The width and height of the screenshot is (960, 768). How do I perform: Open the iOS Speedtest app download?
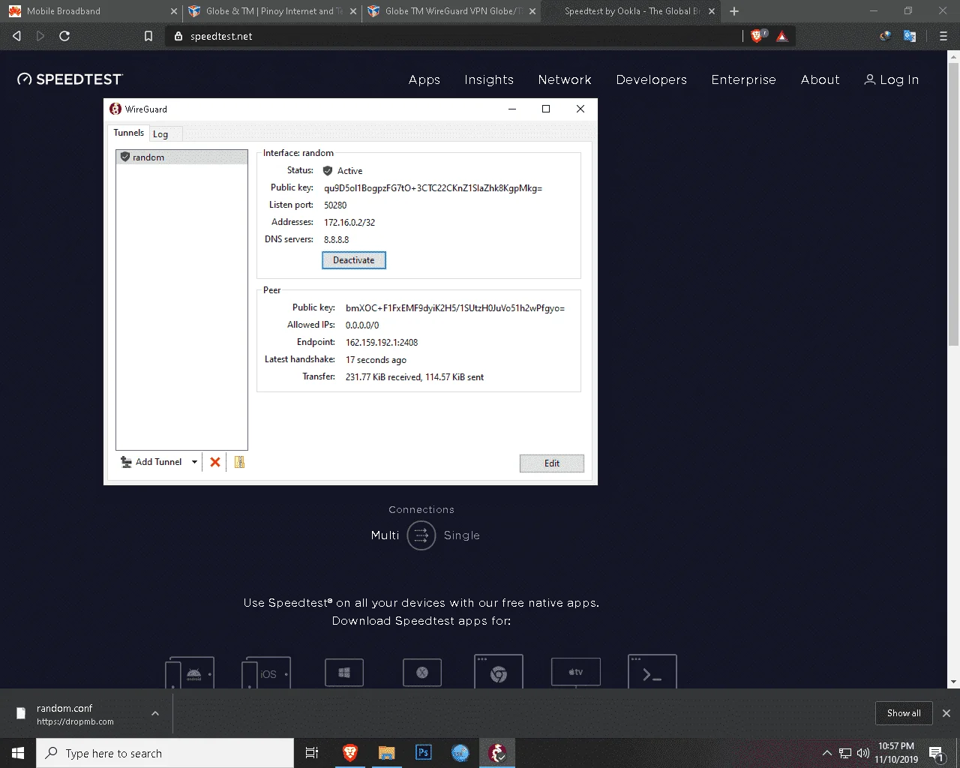tap(266, 672)
